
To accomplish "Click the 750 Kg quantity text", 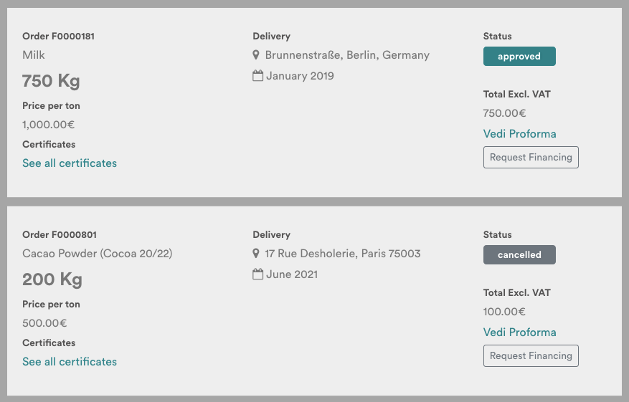I will coord(51,81).
